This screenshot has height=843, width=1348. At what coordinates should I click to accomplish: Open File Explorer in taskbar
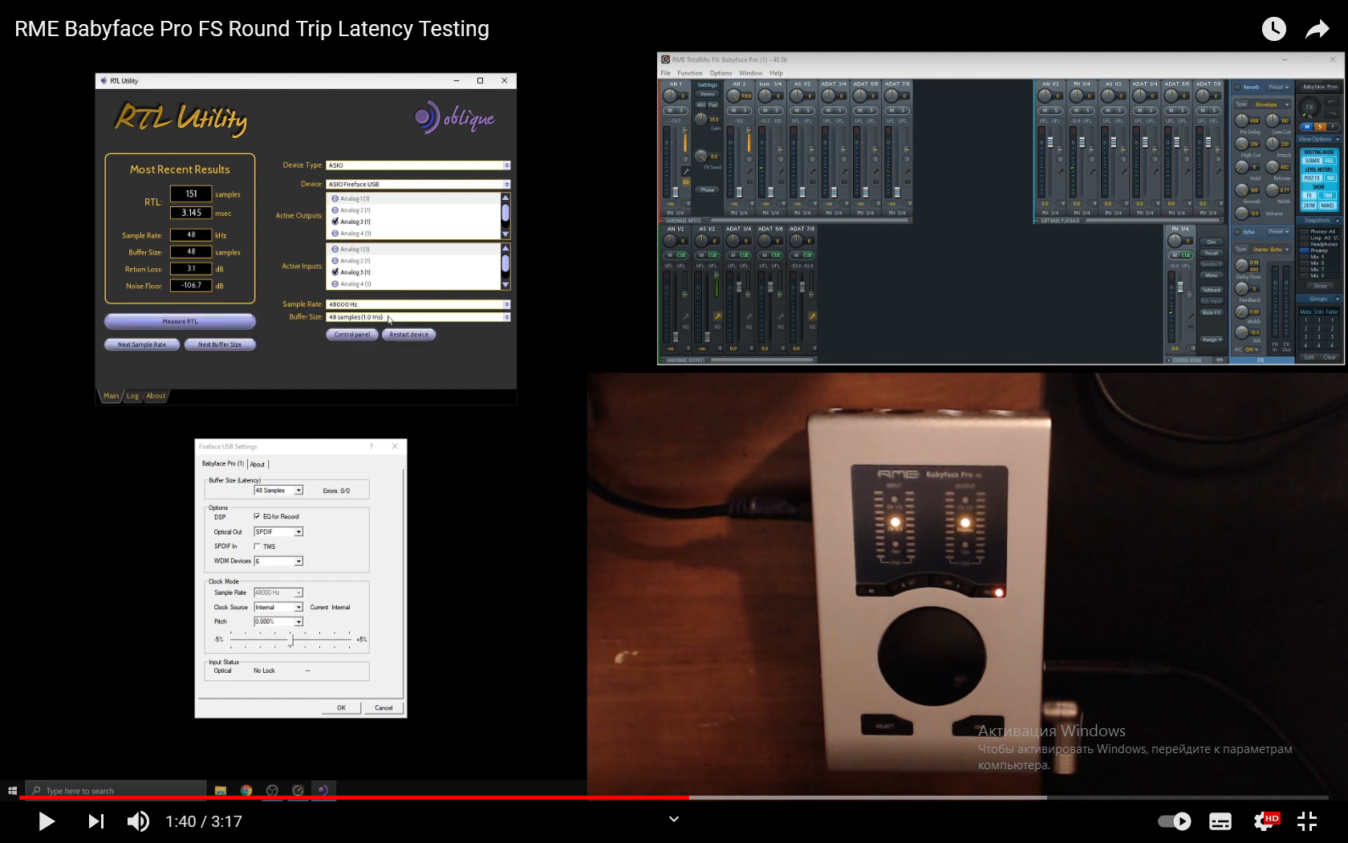[221, 791]
